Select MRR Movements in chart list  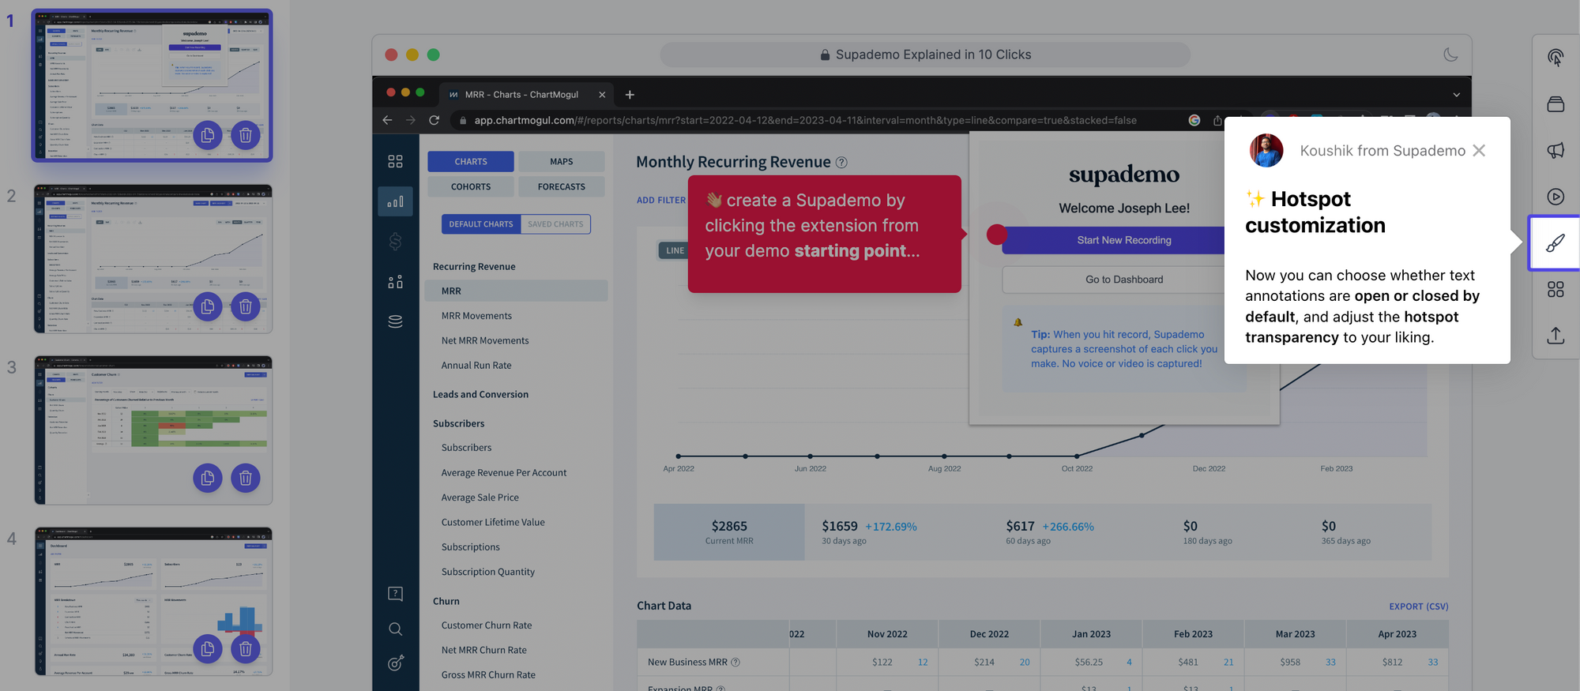click(476, 316)
